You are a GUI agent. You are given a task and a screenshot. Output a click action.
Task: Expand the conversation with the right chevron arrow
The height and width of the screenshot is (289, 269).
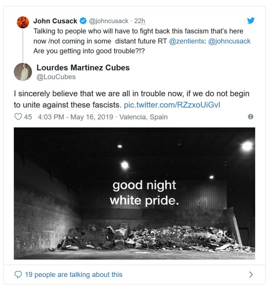(x=251, y=274)
